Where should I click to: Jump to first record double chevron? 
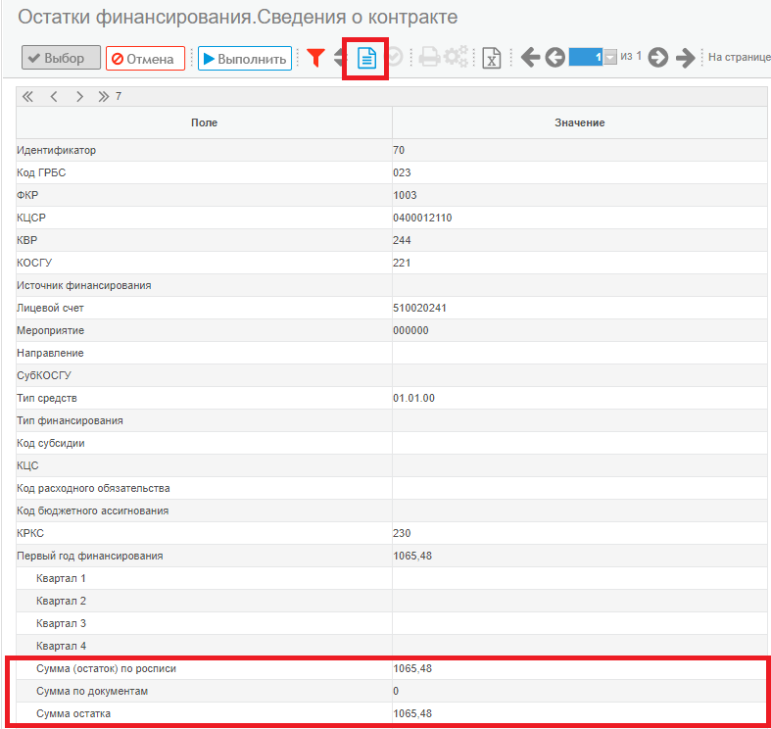point(27,96)
